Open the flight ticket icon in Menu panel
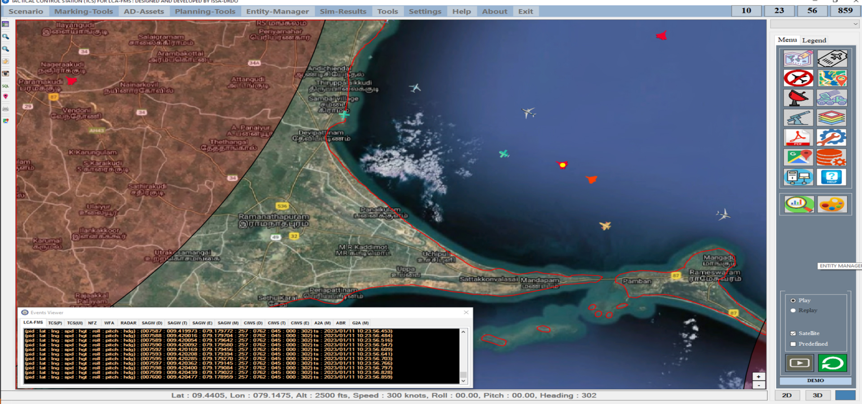Screen dimensions: 862x404 coord(832,58)
